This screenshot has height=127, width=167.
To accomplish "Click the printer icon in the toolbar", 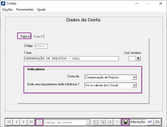I will pyautogui.click(x=110, y=122).
